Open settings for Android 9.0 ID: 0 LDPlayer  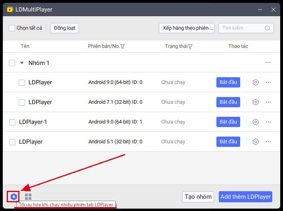point(256,82)
